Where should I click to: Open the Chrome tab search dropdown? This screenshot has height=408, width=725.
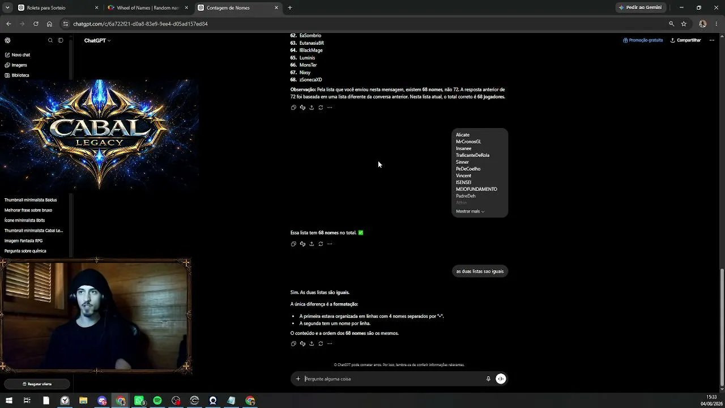point(7,7)
